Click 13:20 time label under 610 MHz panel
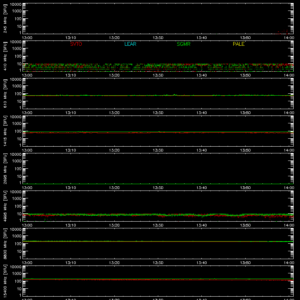Image resolution: width=300 pixels, height=300 pixels. click(x=114, y=113)
